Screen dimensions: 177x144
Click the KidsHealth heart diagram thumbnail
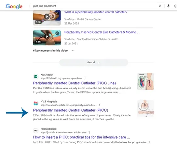point(146,81)
